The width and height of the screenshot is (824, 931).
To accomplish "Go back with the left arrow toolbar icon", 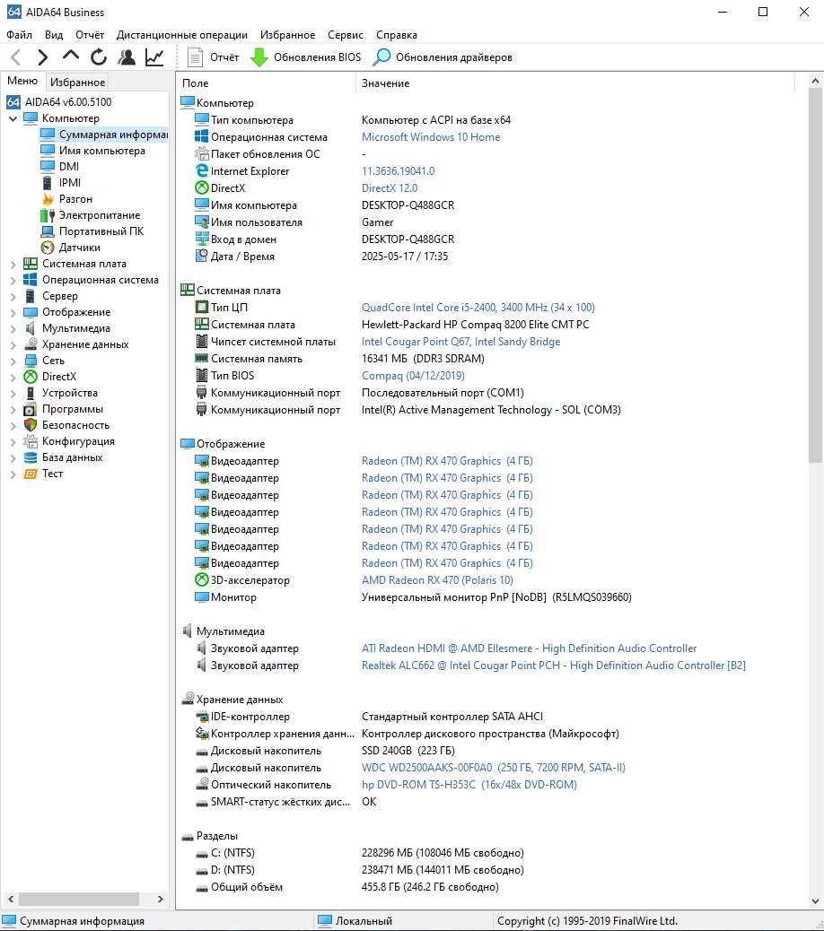I will 16,57.
